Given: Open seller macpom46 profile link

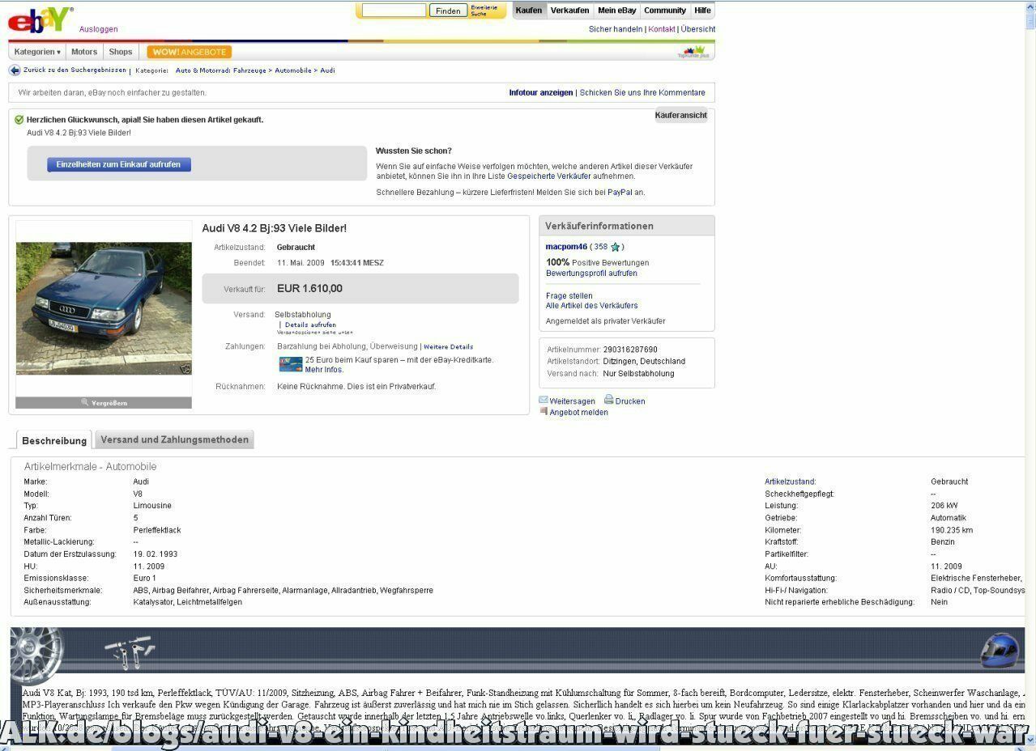Looking at the screenshot, I should [x=566, y=247].
